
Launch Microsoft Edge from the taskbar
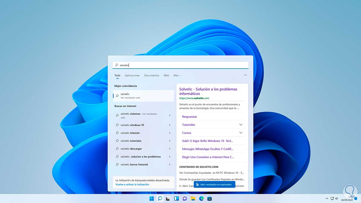[x=201, y=198]
